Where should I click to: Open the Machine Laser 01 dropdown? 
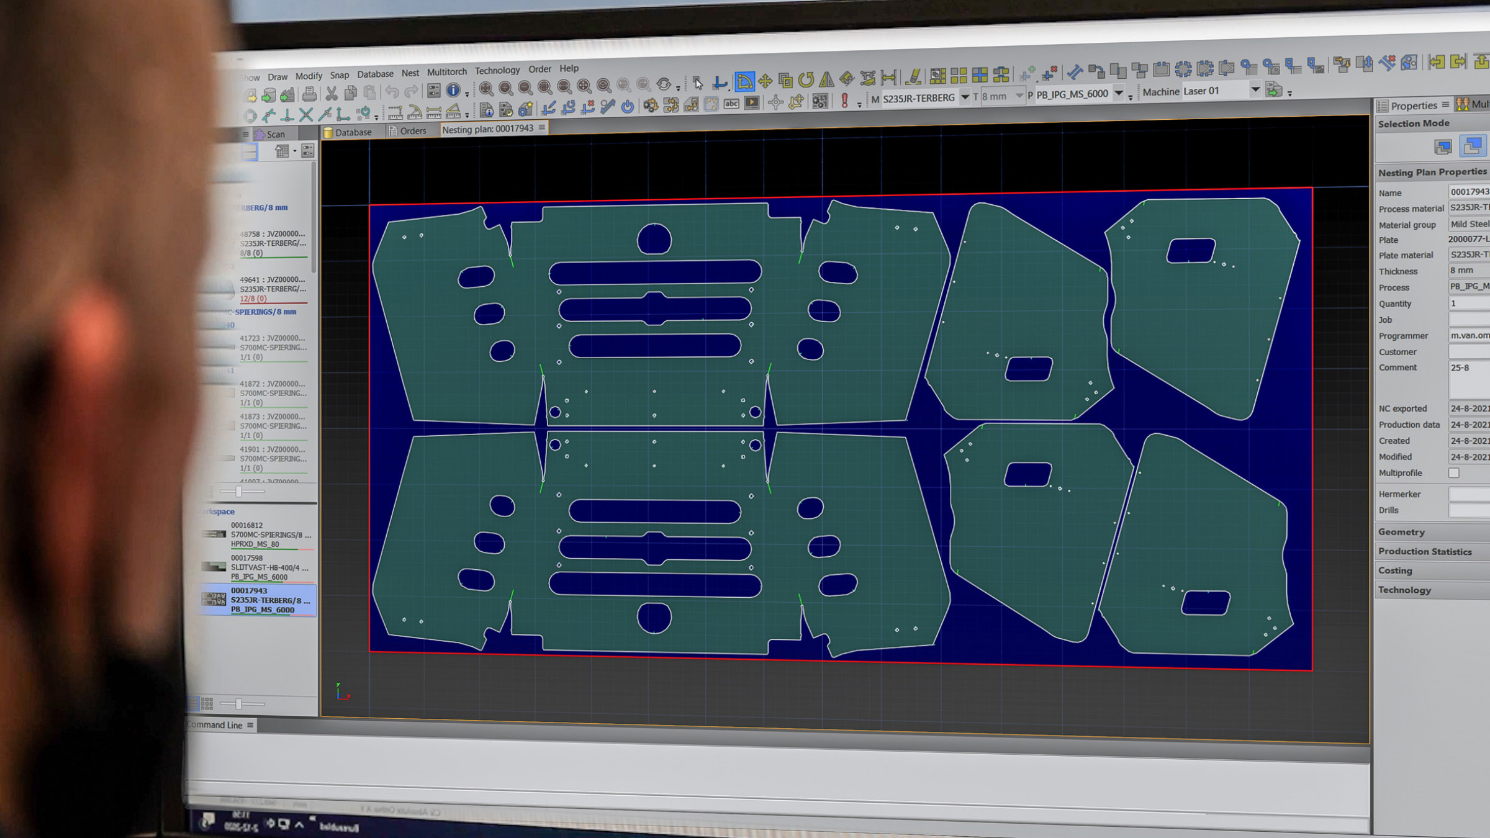1255,90
